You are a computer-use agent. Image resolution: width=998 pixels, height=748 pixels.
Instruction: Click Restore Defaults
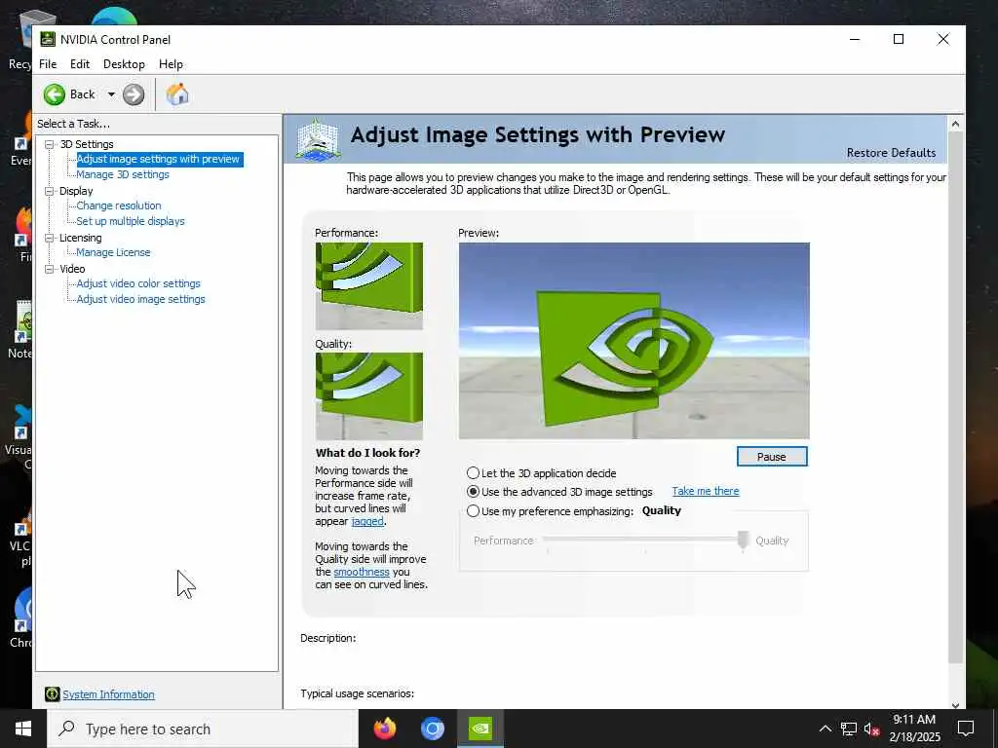click(x=891, y=153)
